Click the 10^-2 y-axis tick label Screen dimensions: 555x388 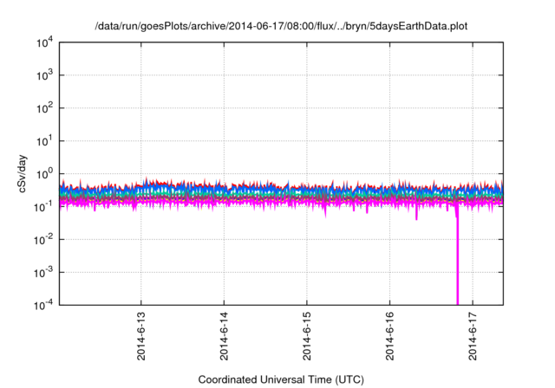43,240
